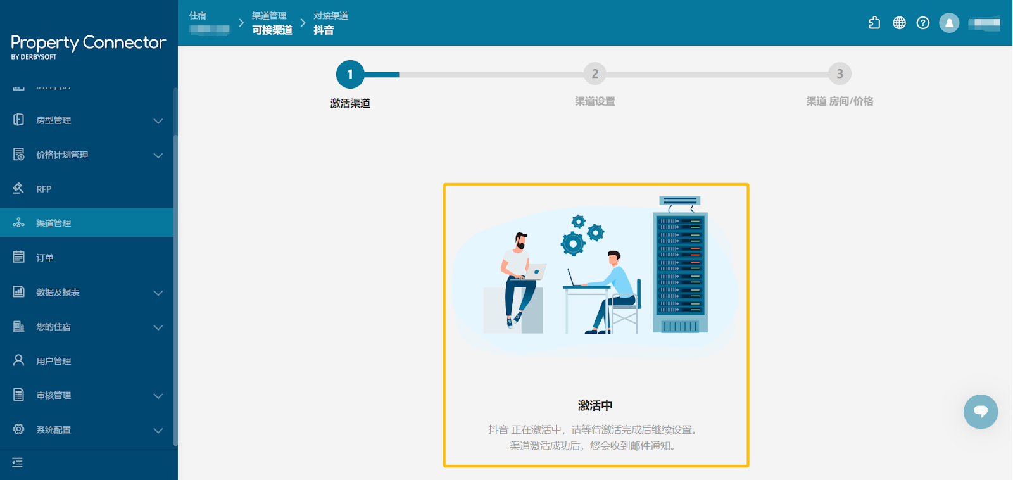Open the 房型管理 menu item

coord(87,120)
